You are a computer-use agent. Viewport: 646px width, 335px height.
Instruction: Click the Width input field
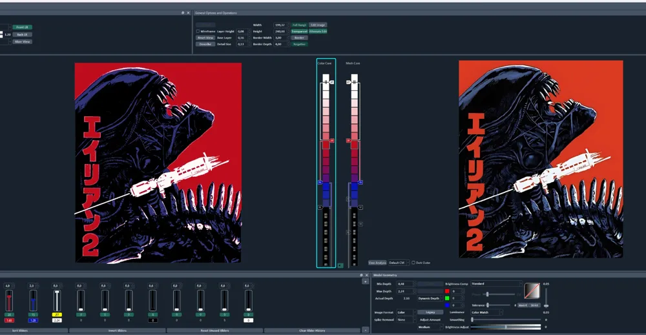coord(280,25)
